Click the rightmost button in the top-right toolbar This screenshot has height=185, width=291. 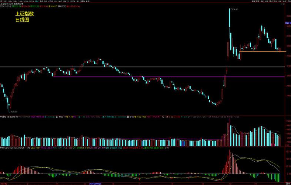click(288, 1)
